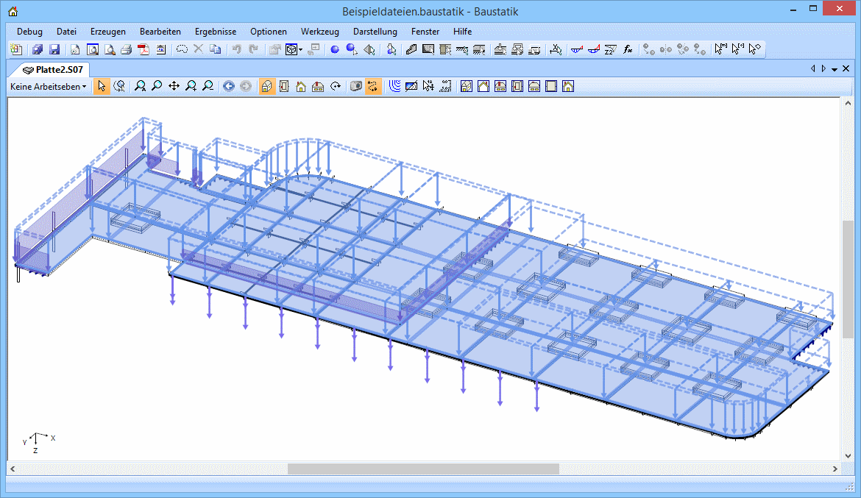Screen dimensions: 861x498
Task: Open the Keine Arbeitsebene dropdown
Action: point(48,86)
